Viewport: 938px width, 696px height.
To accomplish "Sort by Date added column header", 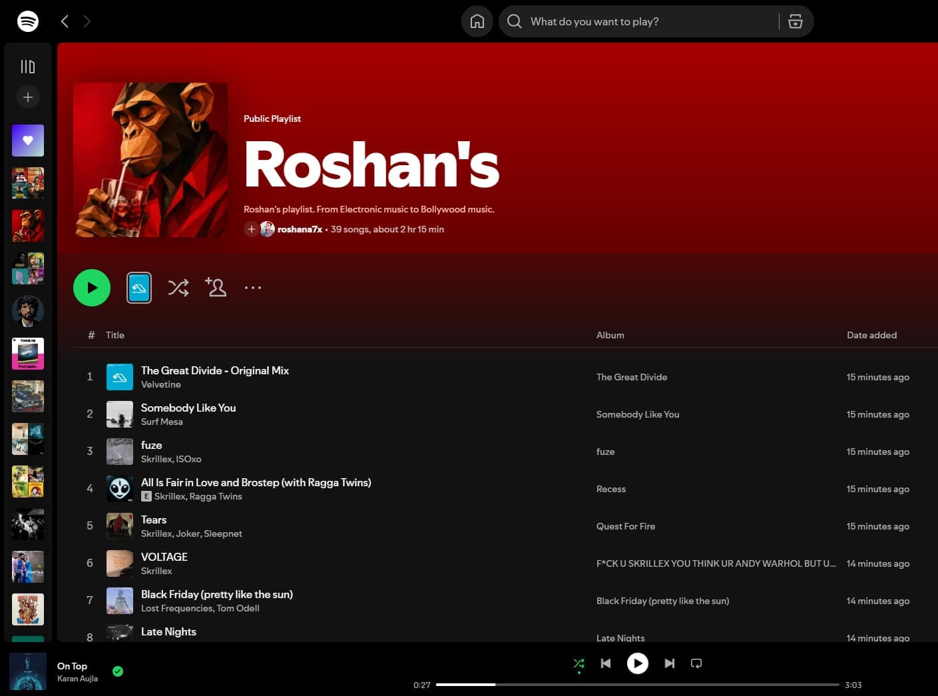I will [x=871, y=335].
